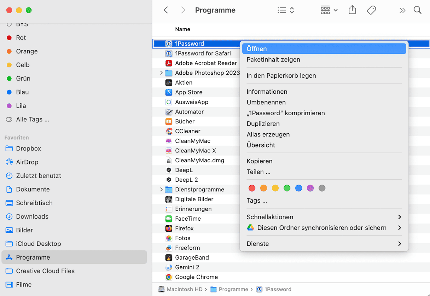Screen dimensions: 430x296
Task: Expand the Adobe Photoshop 2023 folder
Action: pyautogui.click(x=161, y=73)
